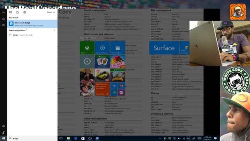Open the Microsoft Solitaire Collection tile

click(x=102, y=61)
